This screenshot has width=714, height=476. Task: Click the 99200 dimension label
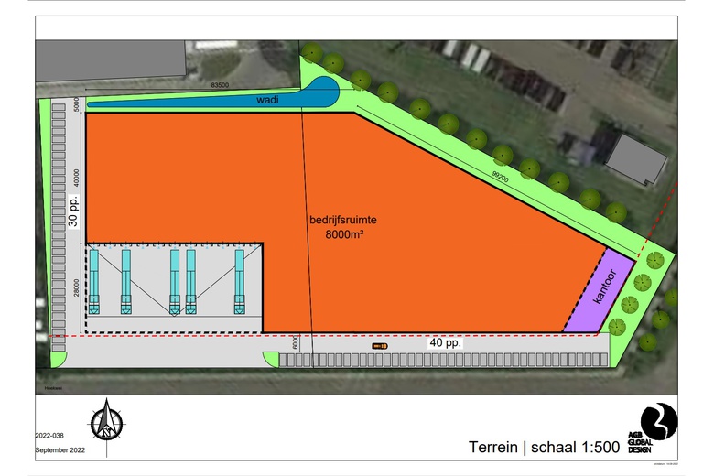coord(501,179)
